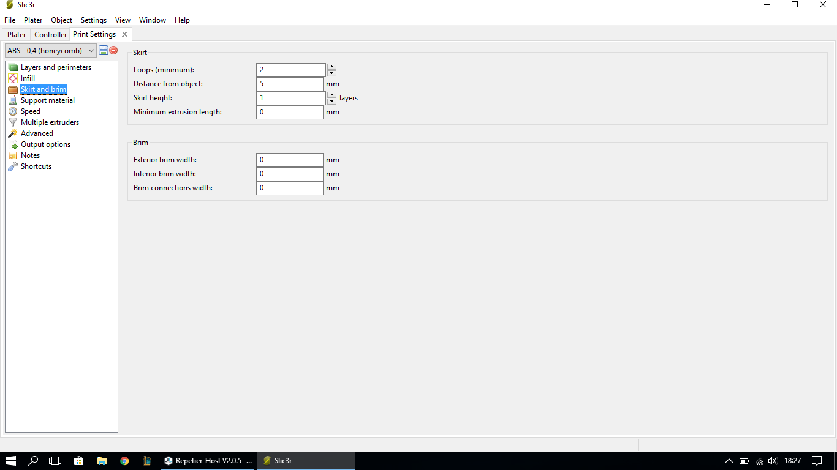
Task: Increase Loops (minimum) with up arrow
Action: click(x=331, y=67)
